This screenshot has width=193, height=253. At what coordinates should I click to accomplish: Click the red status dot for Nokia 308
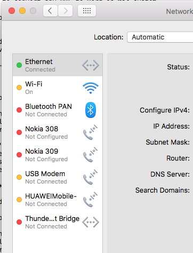point(19,132)
